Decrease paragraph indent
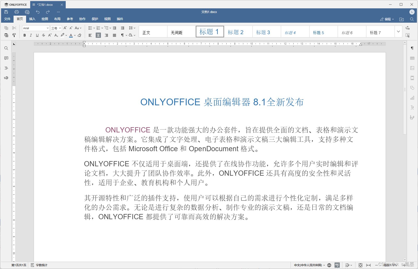The height and width of the screenshot is (269, 418). [114, 28]
